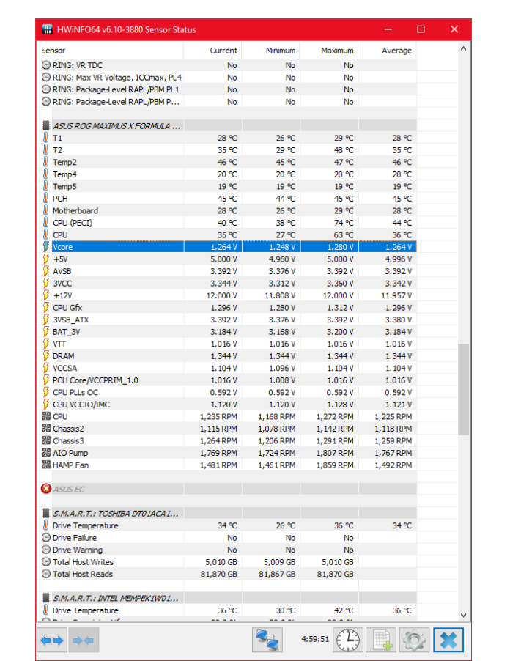Select the Temp5 row
The image size is (510, 661).
226,186
